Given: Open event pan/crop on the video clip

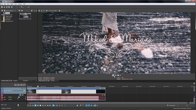Looking at the screenshot, I should [x=100, y=89].
